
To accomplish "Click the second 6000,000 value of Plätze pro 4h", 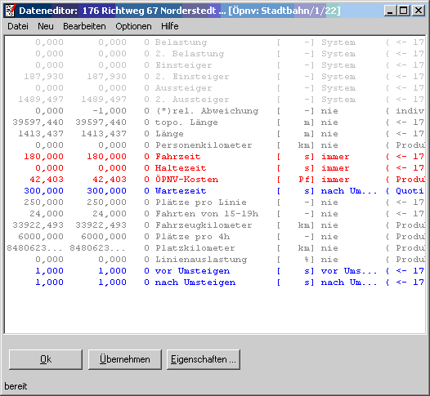I will tap(104, 237).
